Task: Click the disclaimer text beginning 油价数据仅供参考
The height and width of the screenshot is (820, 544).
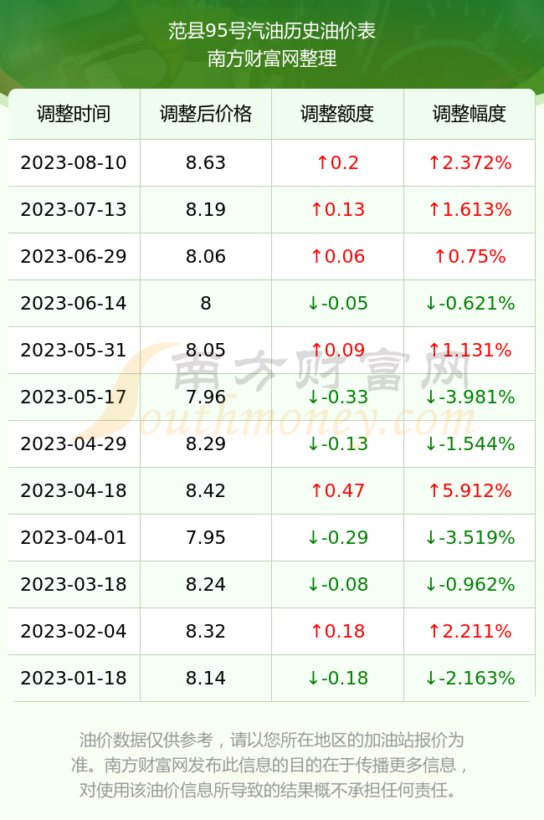Action: click(271, 765)
